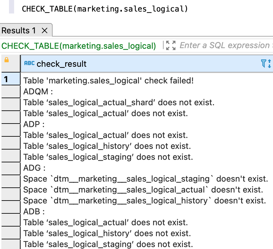This screenshot has width=273, height=249.
Task: Select the dtm__marketing__sales_logical_staging space cell
Action: click(x=145, y=179)
